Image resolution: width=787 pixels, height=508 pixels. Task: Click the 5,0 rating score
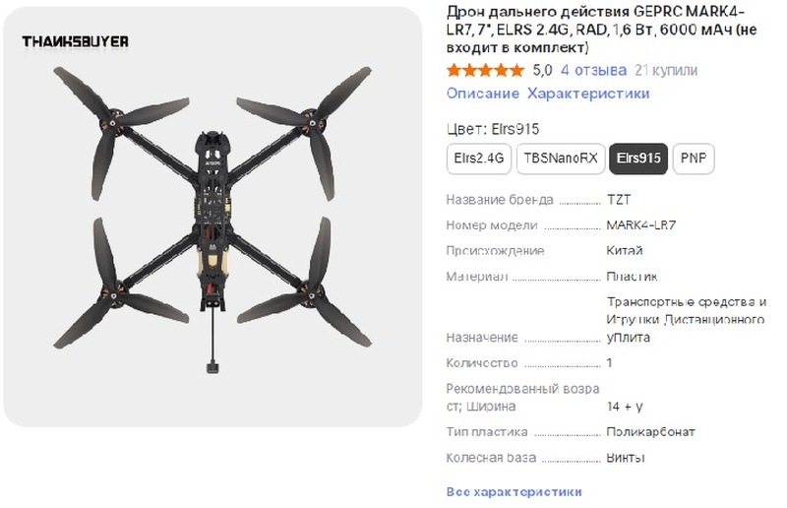pyautogui.click(x=542, y=70)
